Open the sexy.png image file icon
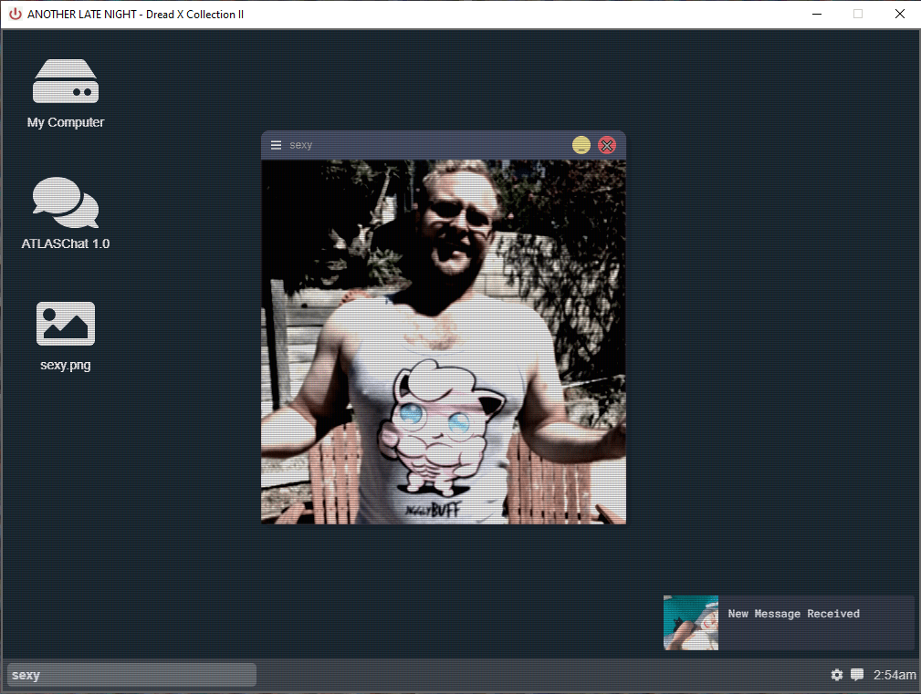This screenshot has width=921, height=694. point(66,324)
